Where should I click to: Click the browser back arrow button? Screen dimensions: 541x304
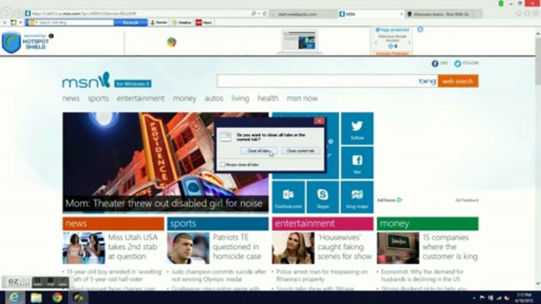pos(7,13)
